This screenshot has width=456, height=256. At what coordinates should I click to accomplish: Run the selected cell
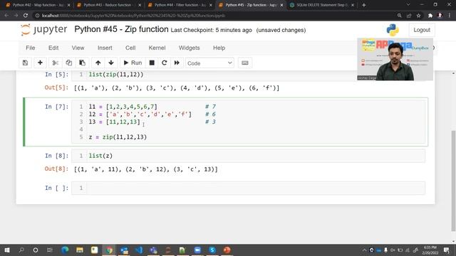tap(133, 63)
